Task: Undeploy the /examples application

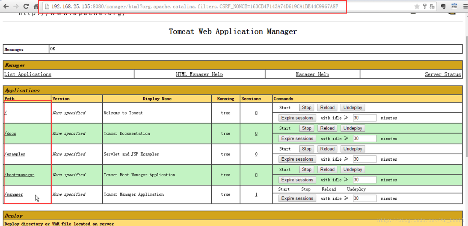Action: click(352, 149)
